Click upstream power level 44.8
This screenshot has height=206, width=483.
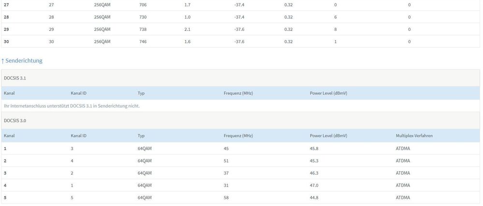tap(314, 198)
